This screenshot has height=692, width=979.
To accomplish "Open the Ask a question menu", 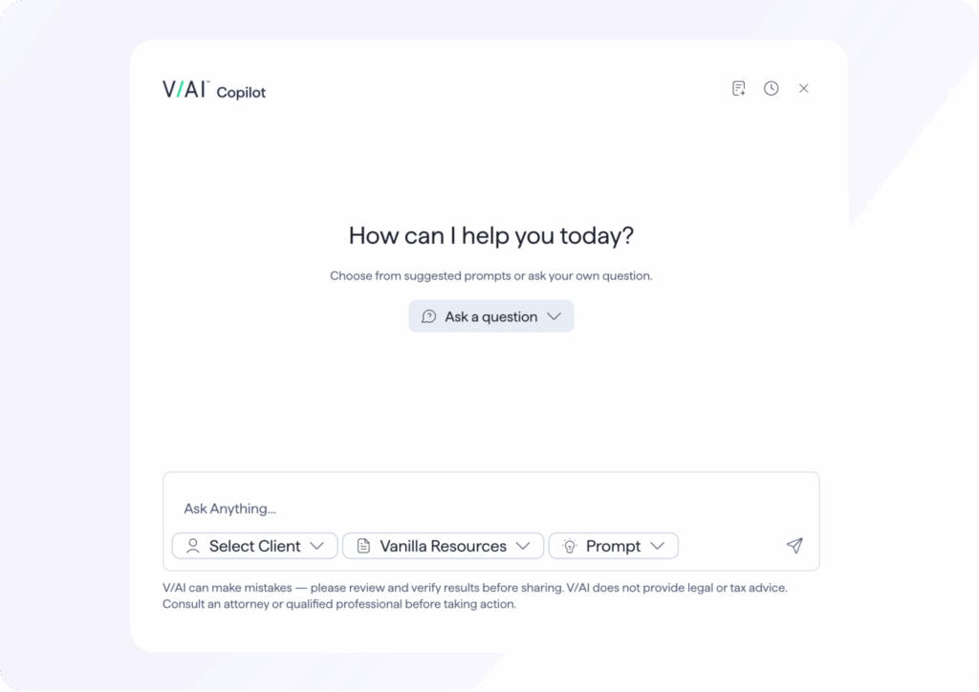I will (491, 316).
